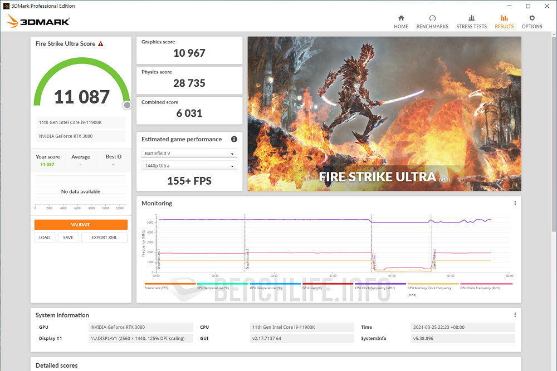Open the Battlefield V game dropdown
This screenshot has width=557, height=371.
click(189, 153)
